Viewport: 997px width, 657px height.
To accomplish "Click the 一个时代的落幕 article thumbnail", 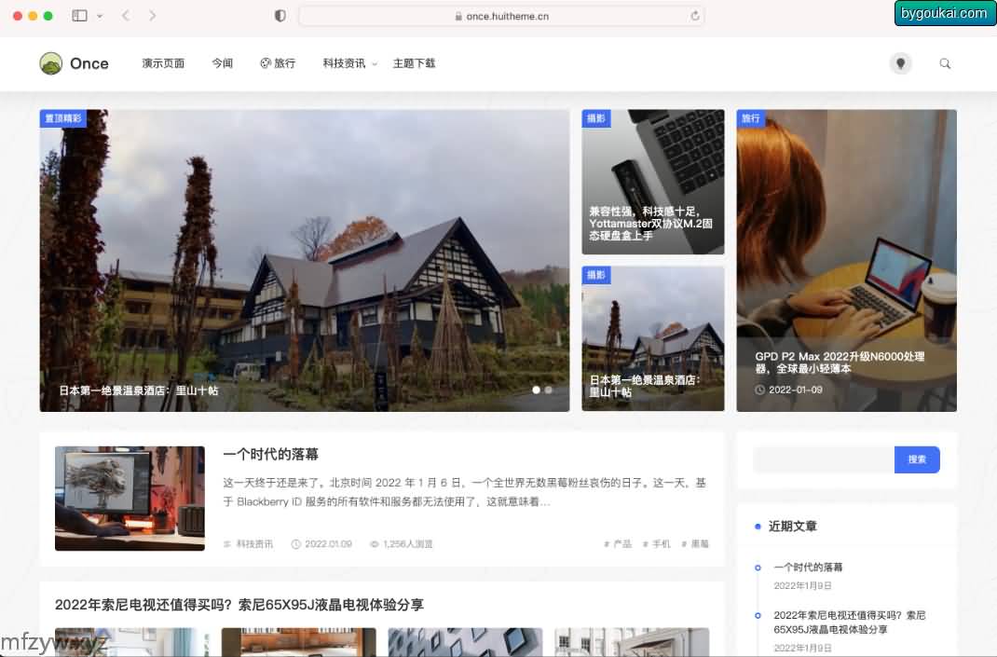I will pyautogui.click(x=130, y=498).
